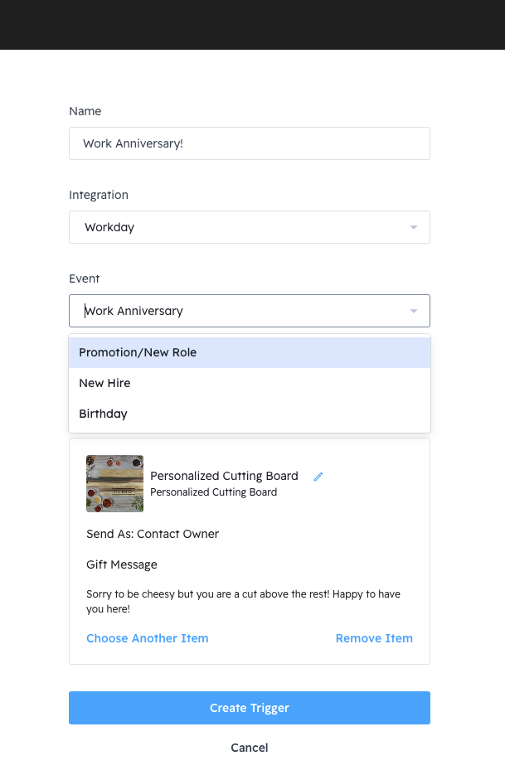Open the Integration dropdown showing Workday
This screenshot has height=775, width=505.
click(240, 227)
